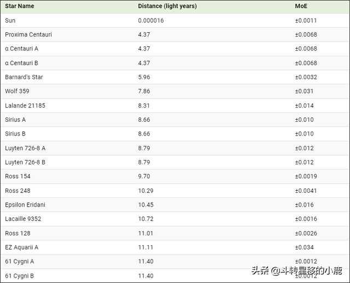
Task: Click the ±0.0026 MoE value
Action: [x=306, y=233]
